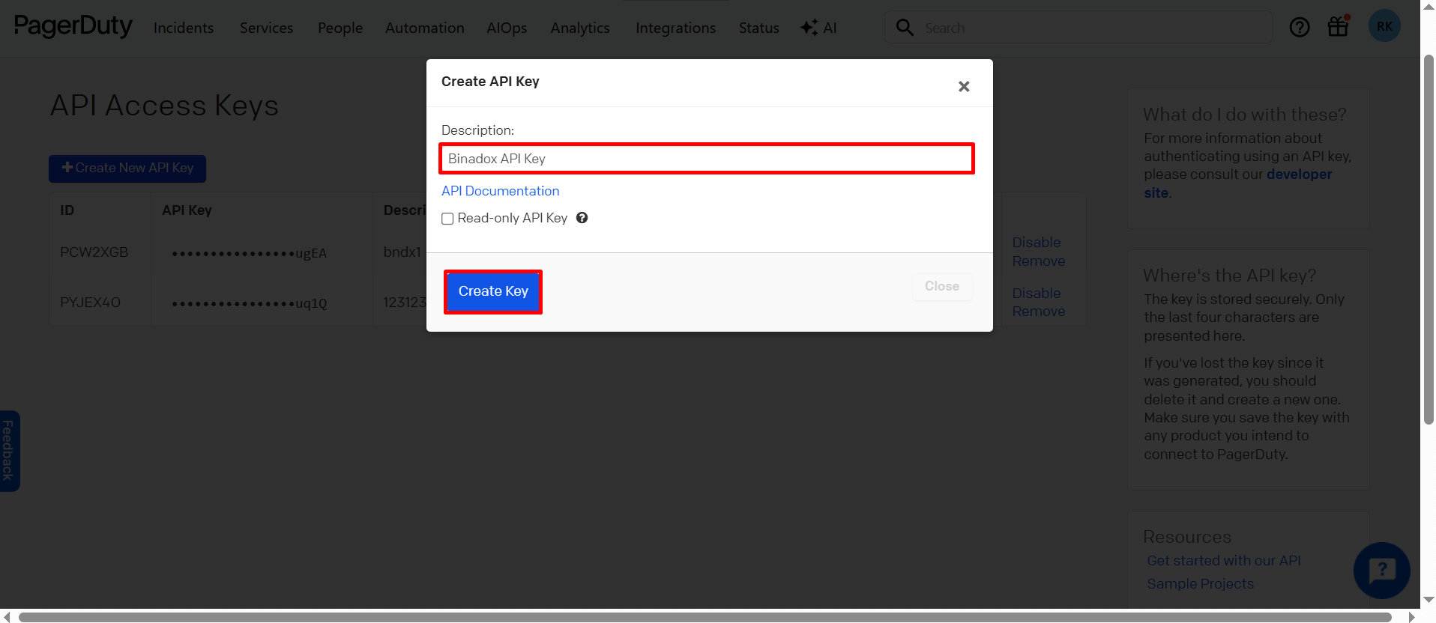Click the Description input field
Viewport: 1436px width, 623px height.
click(x=707, y=159)
